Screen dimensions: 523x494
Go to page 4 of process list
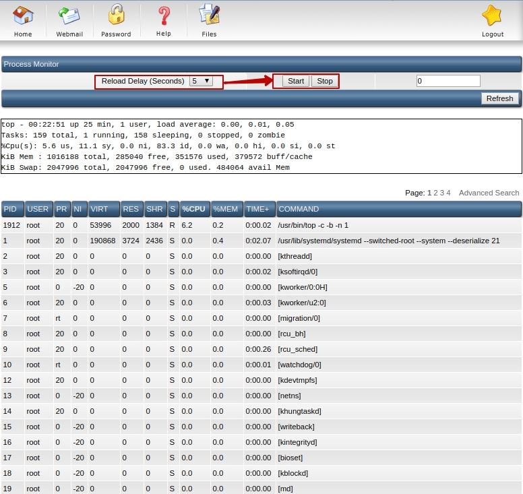coord(448,193)
